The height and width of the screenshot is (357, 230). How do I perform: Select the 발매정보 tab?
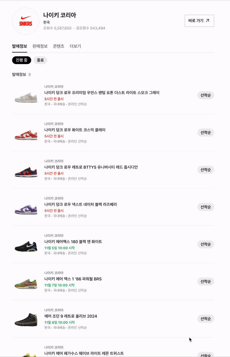(x=20, y=46)
